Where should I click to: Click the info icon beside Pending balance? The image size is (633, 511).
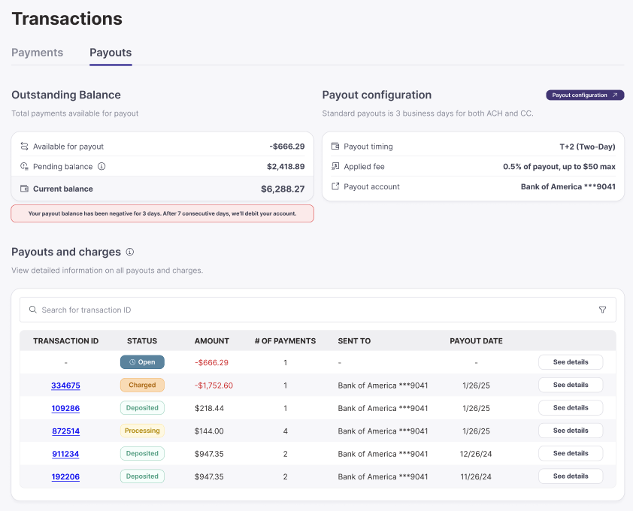[x=101, y=167]
